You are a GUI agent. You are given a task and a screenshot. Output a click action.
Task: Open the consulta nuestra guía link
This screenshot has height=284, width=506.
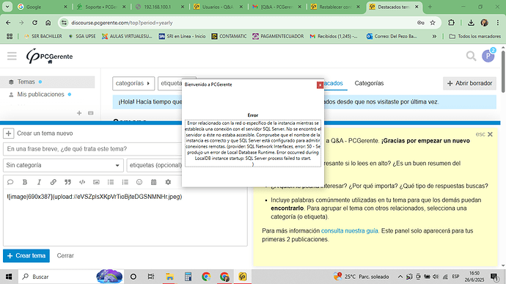point(349,230)
